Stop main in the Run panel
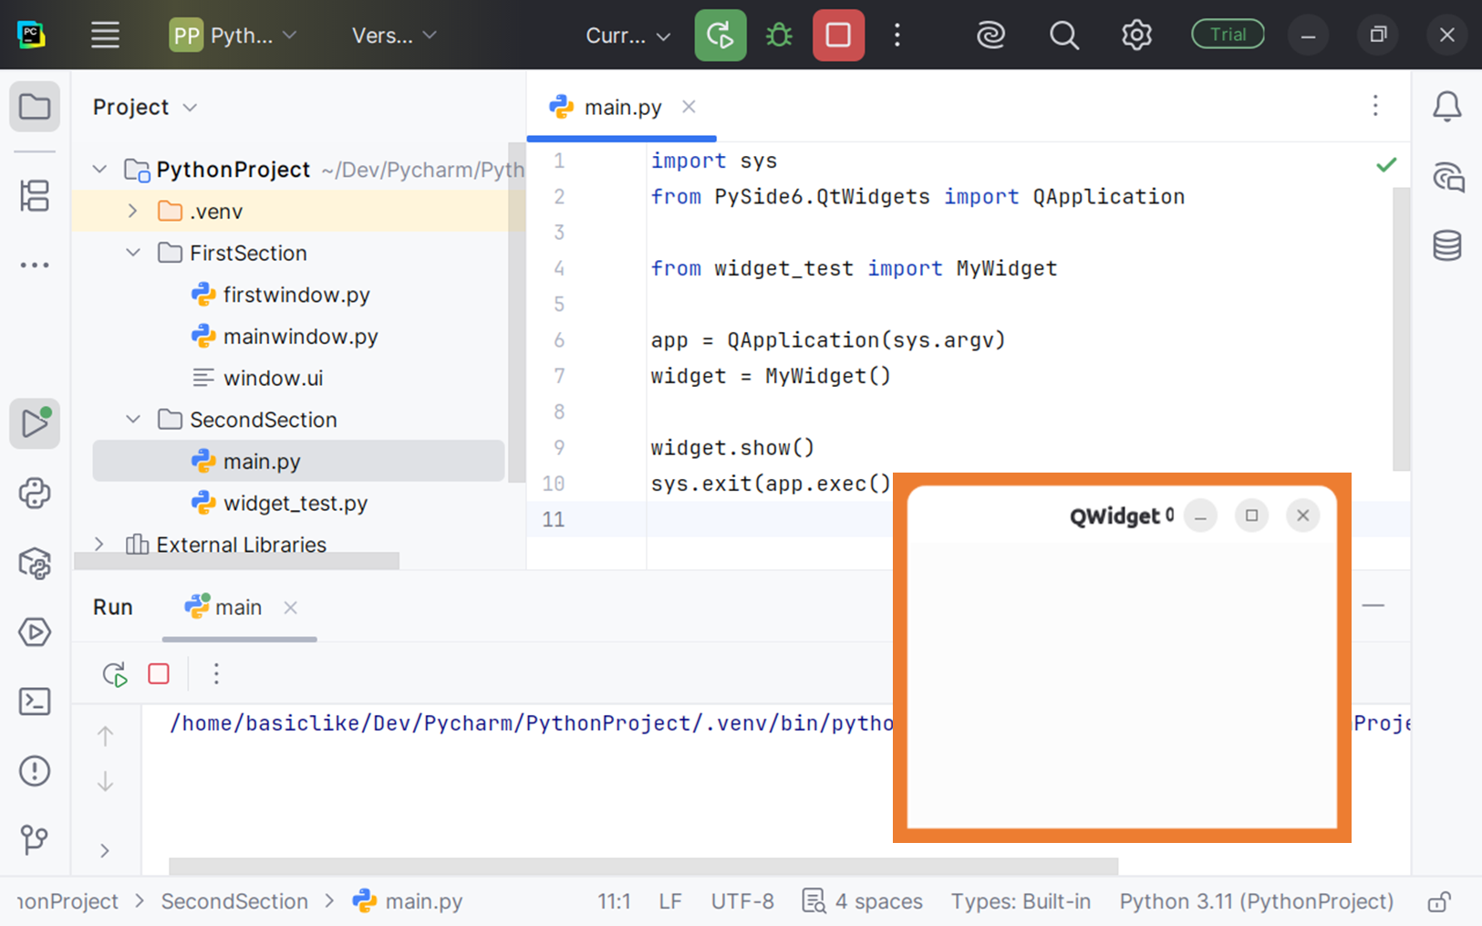This screenshot has width=1482, height=926. (x=159, y=674)
